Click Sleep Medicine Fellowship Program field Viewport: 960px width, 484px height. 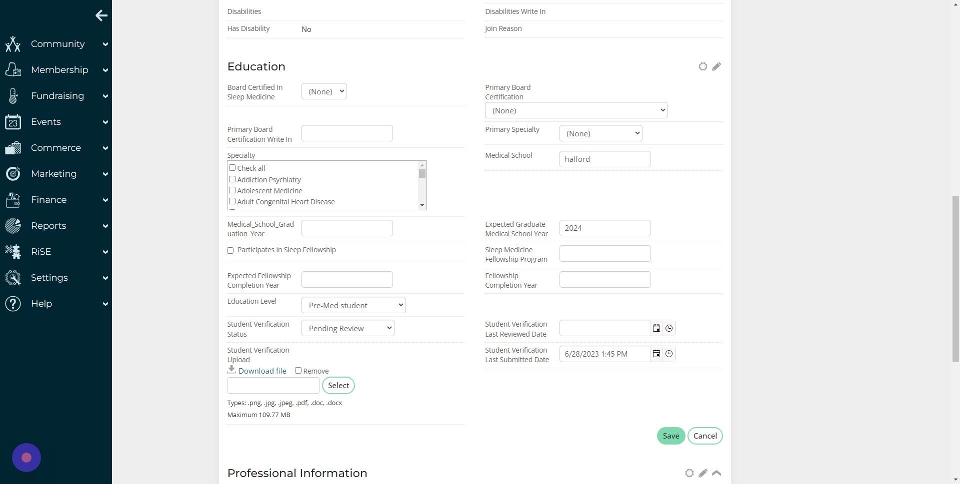(605, 254)
